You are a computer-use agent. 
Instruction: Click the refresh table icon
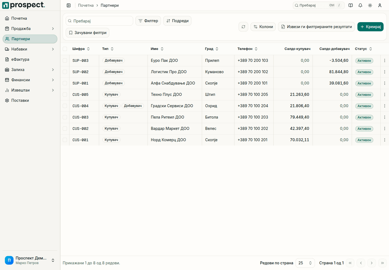pos(243,27)
